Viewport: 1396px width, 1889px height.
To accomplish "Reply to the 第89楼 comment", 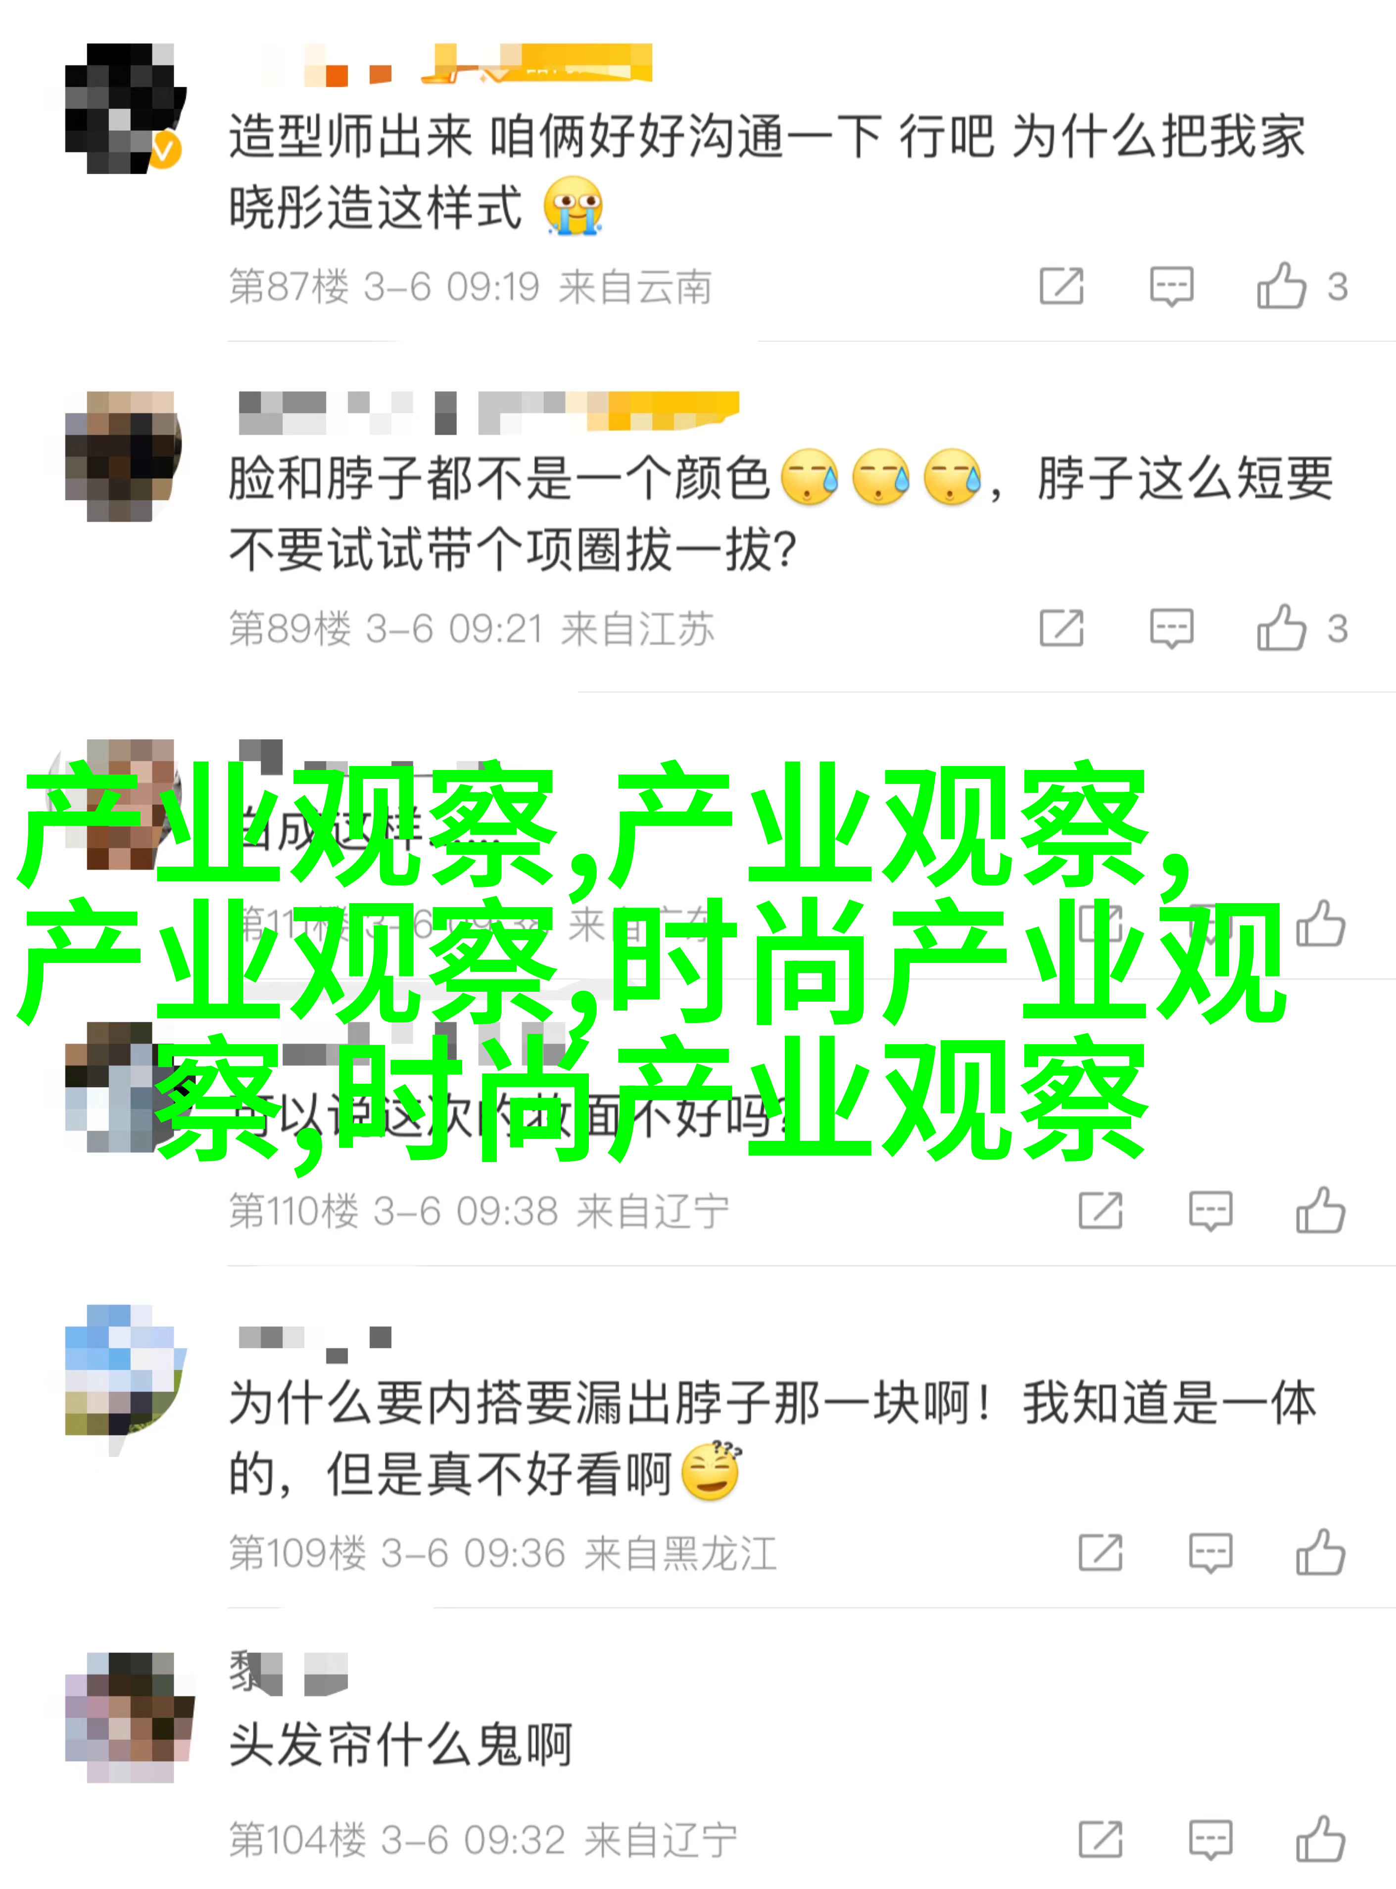I will click(1172, 628).
